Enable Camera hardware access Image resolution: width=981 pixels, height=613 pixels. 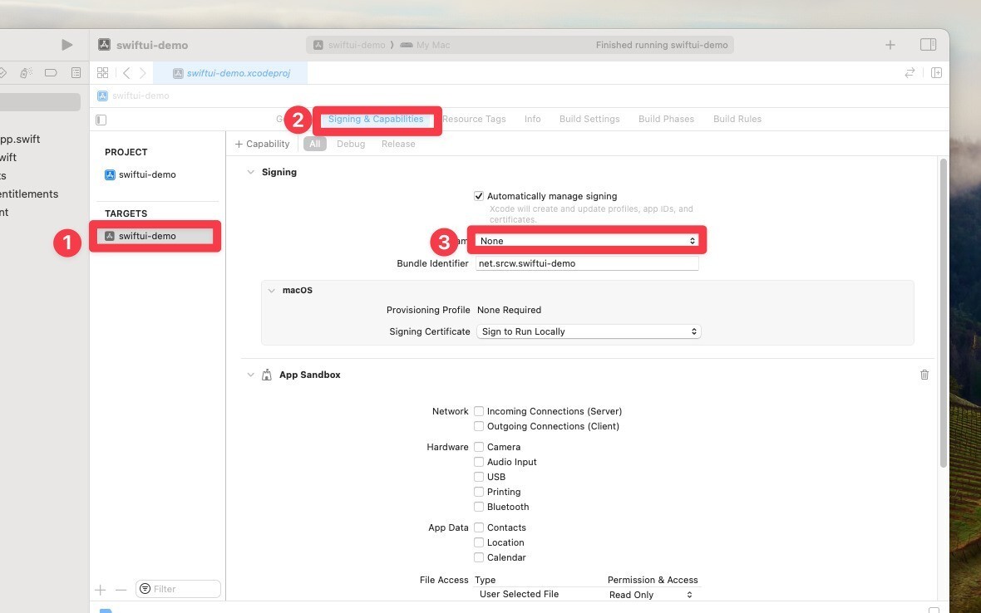479,447
